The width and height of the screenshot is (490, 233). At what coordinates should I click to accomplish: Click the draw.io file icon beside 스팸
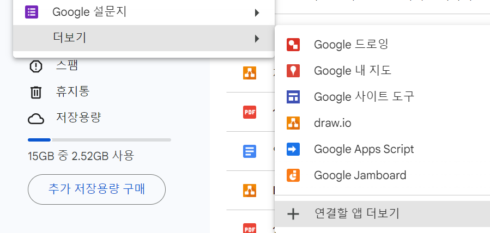coord(250,73)
